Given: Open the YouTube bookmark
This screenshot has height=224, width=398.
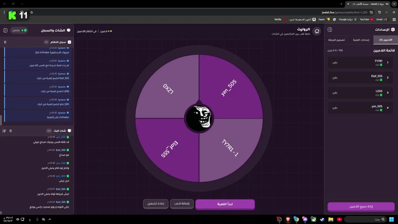Looking at the screenshot, I should pos(367,19).
